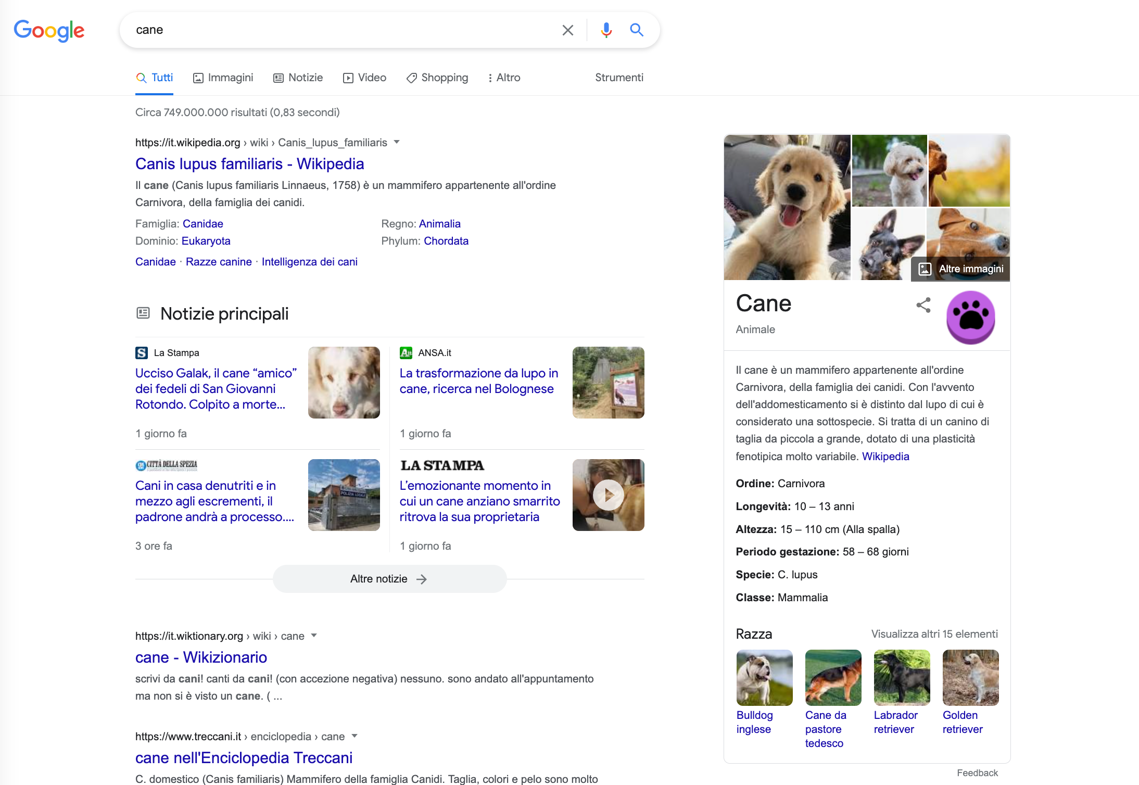Click the ANSA.it source icon
Viewport: 1139px width, 785px height.
click(x=406, y=353)
